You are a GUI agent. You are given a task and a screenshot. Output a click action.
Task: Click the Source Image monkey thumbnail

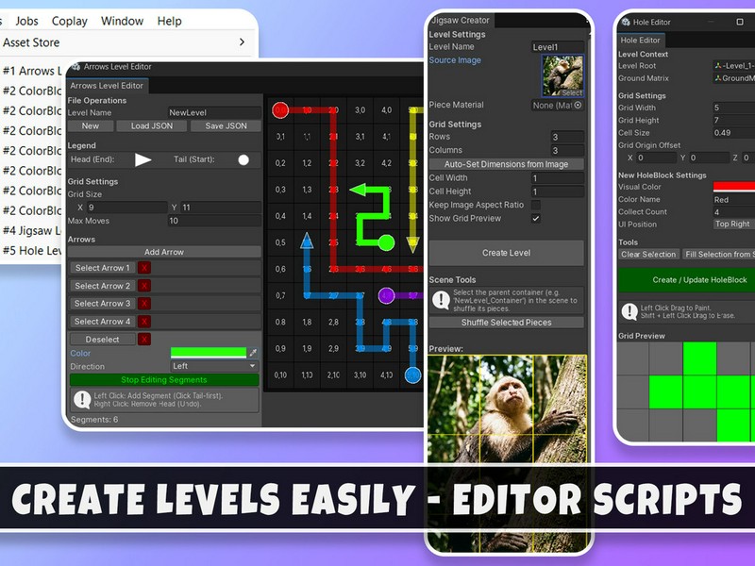pyautogui.click(x=562, y=76)
